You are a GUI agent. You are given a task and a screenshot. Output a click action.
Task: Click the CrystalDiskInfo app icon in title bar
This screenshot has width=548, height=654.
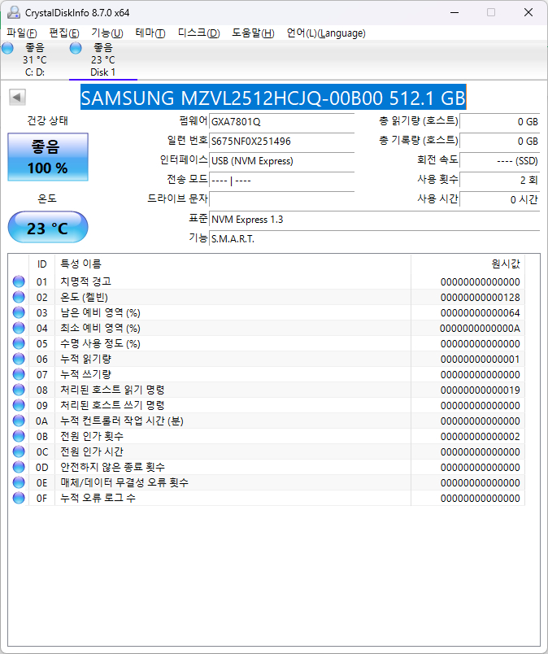(13, 12)
